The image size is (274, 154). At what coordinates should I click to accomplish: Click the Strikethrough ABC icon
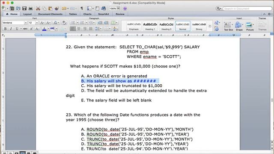(x=25, y=29)
